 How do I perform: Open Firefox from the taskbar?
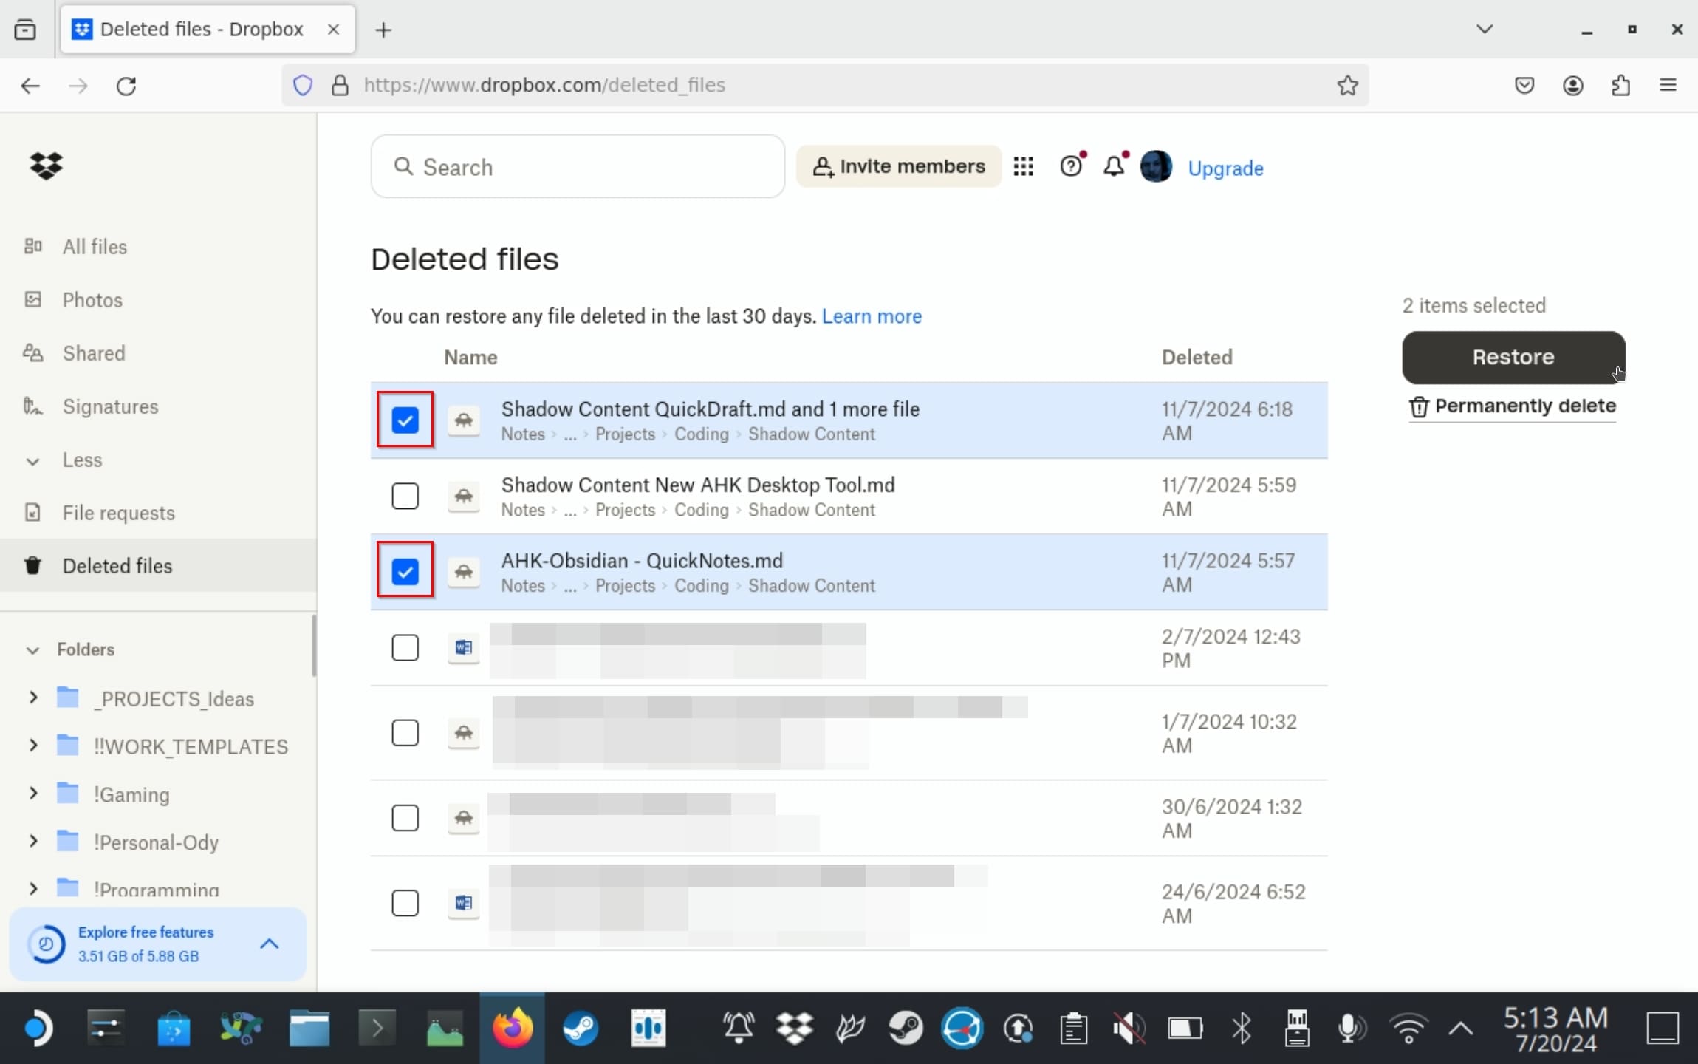(x=513, y=1029)
